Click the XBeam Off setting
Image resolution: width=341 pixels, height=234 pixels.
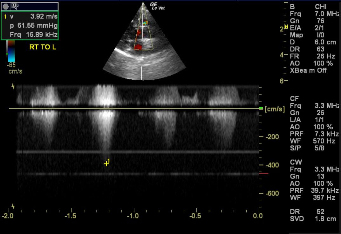[308, 70]
